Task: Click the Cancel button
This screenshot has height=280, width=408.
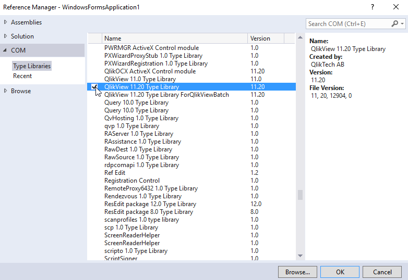Action: 382,272
